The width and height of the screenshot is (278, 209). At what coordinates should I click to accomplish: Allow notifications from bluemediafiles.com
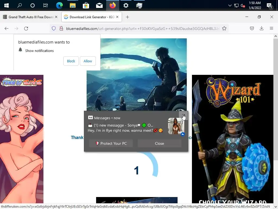pyautogui.click(x=88, y=61)
